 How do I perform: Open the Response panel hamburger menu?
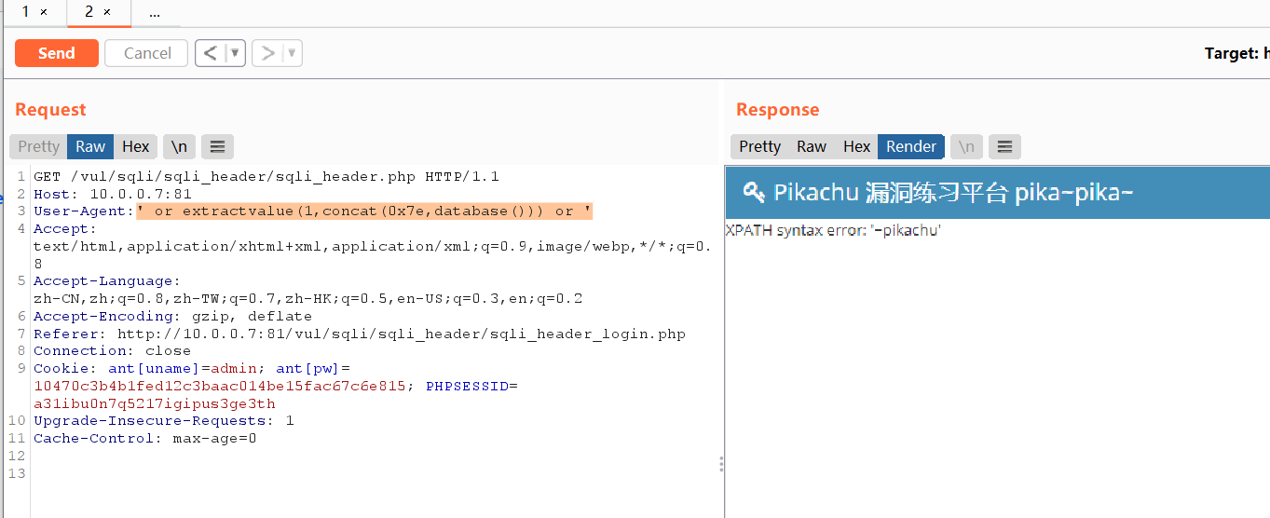(x=1004, y=146)
